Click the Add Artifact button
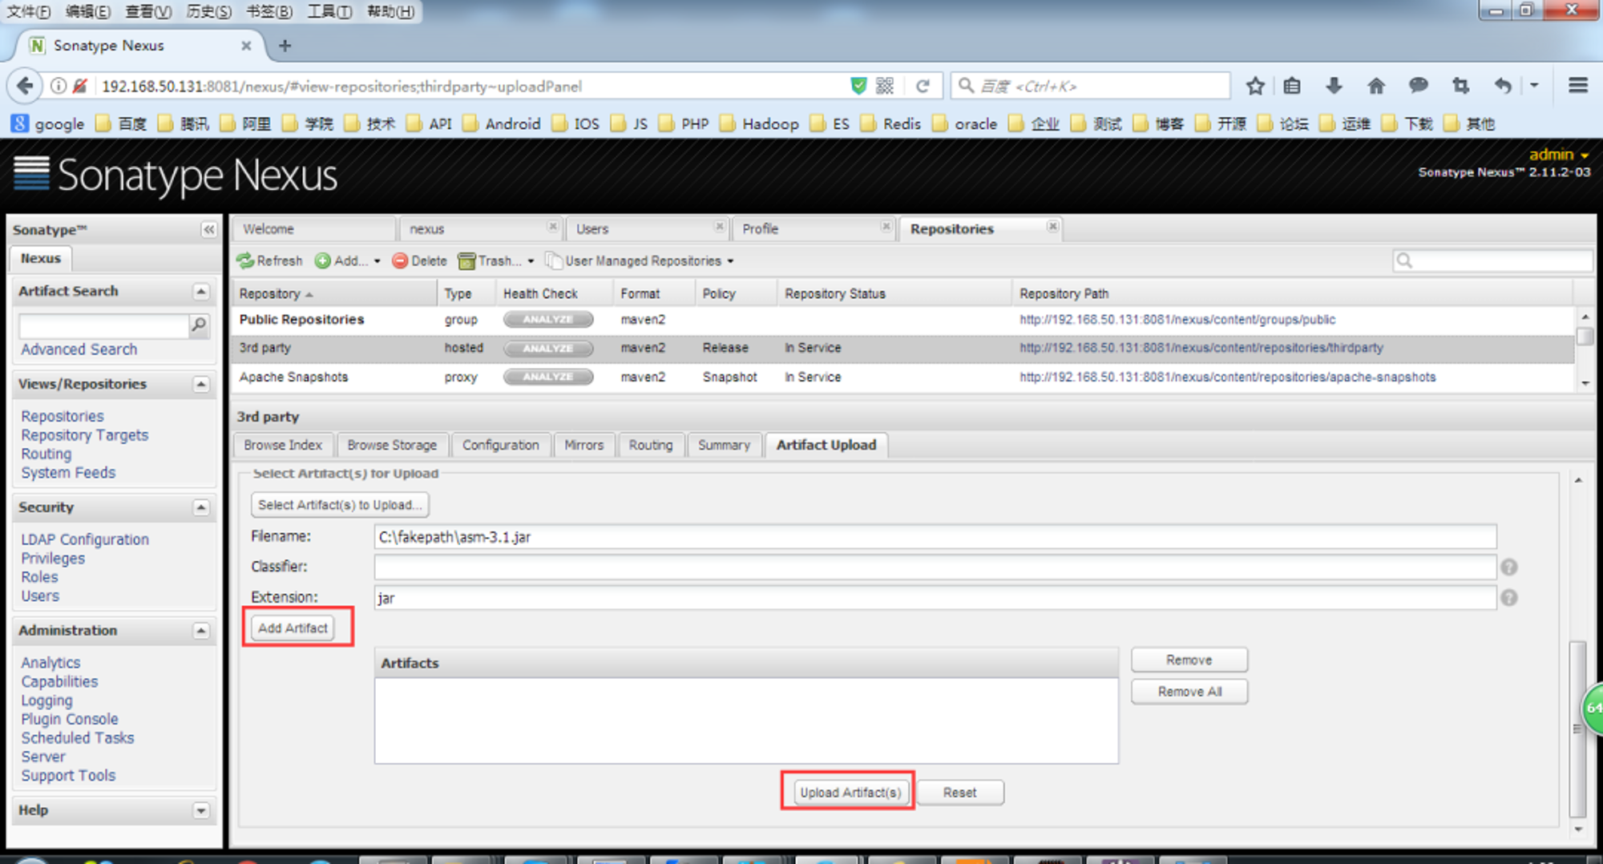 293,628
